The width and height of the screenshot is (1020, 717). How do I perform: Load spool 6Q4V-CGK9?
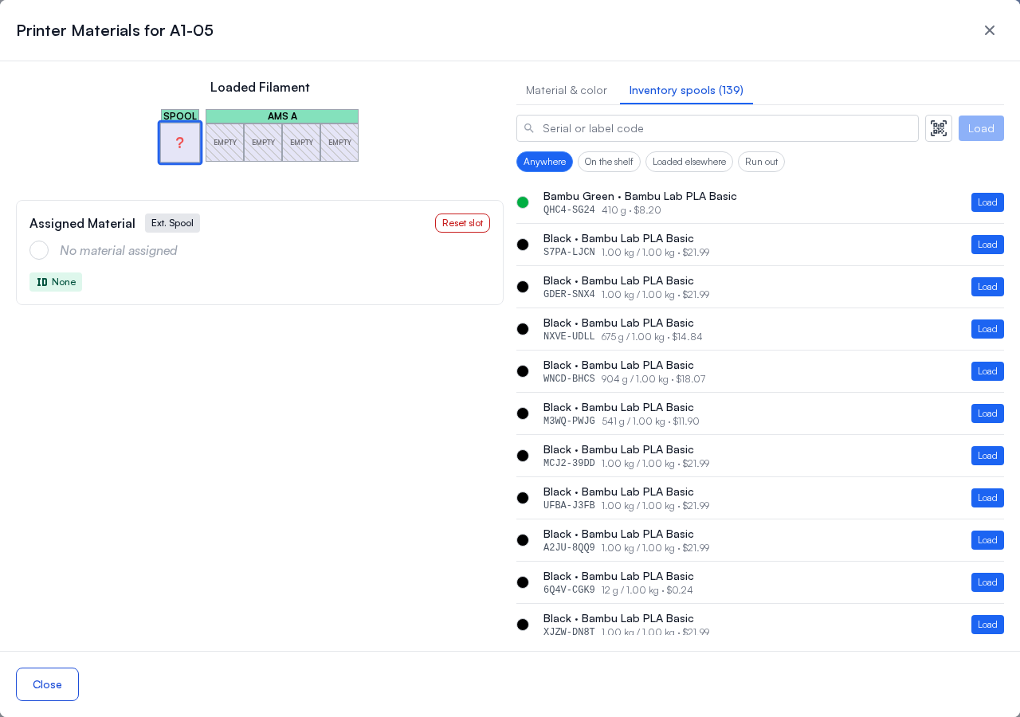987,582
